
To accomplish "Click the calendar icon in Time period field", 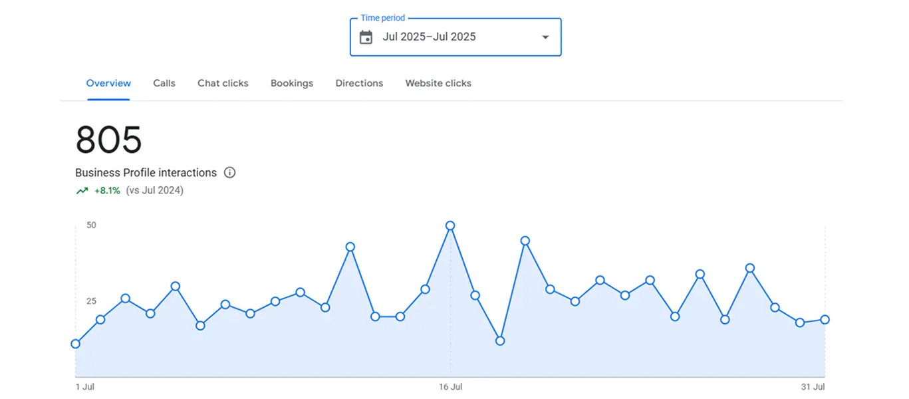I will click(366, 37).
